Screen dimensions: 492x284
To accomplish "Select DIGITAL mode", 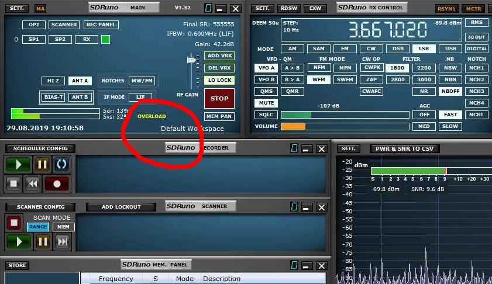I will pos(477,49).
